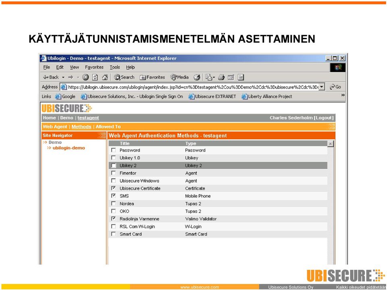This screenshot has width=387, height=290.
Task: Switch to the Methods tab
Action: 81,126
